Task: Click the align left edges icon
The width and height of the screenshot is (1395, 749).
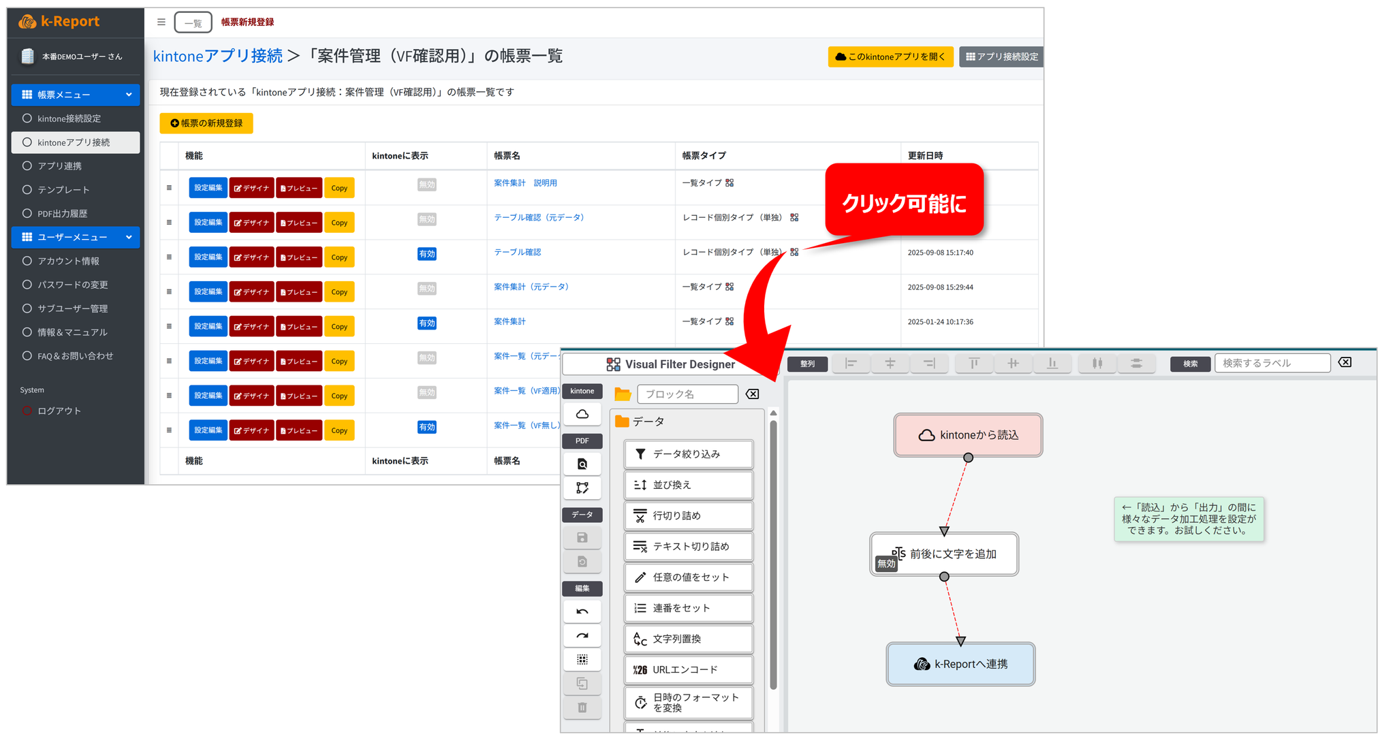Action: [851, 364]
